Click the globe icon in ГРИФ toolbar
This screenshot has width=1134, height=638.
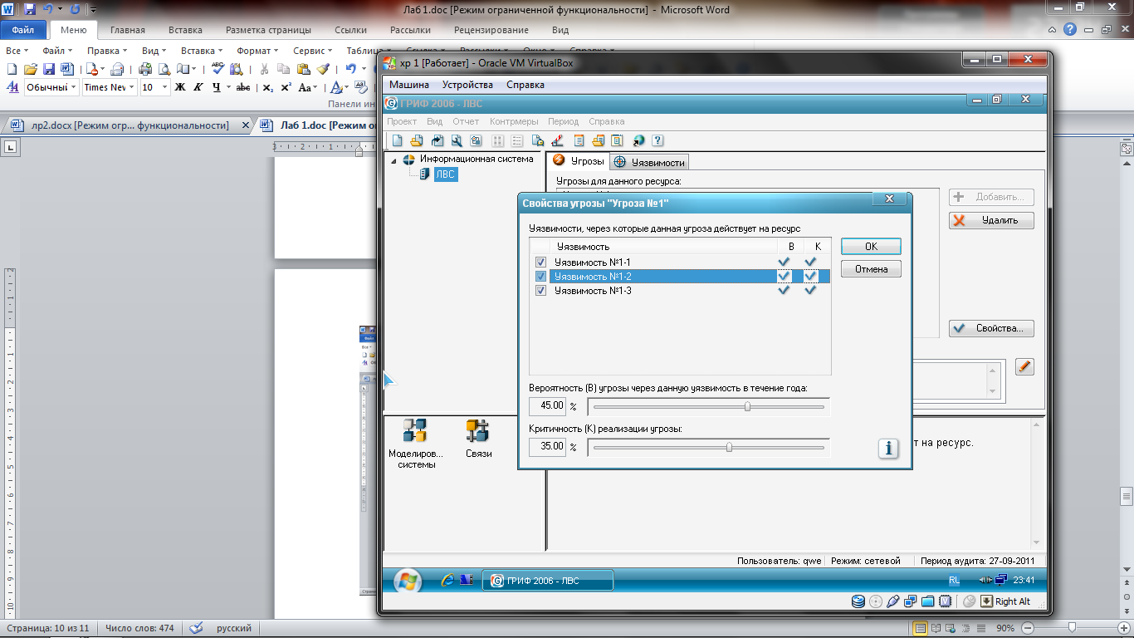pyautogui.click(x=638, y=140)
